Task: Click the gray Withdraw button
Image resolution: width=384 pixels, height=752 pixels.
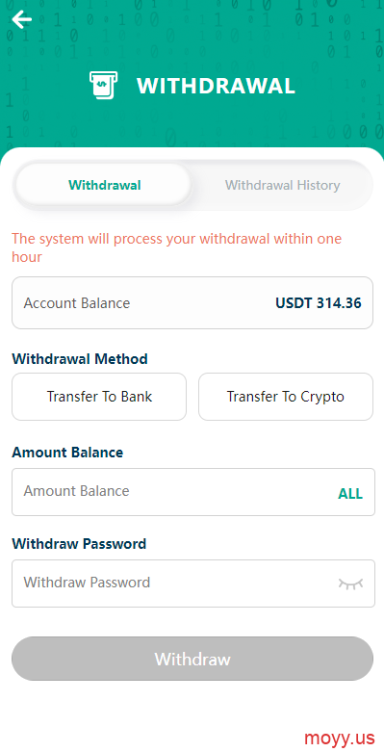Action: pyautogui.click(x=192, y=659)
